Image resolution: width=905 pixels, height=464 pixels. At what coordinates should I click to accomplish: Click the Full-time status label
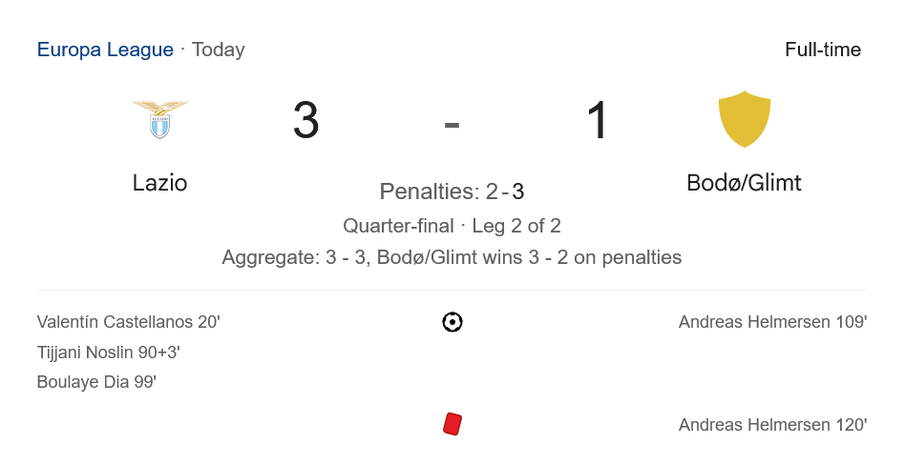[x=823, y=50]
